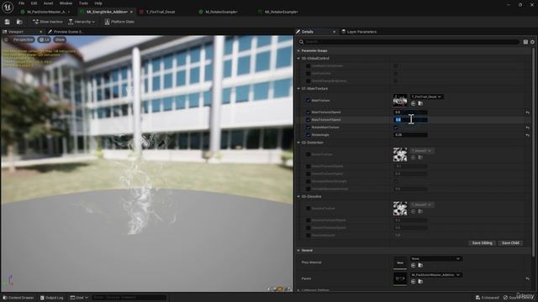The width and height of the screenshot is (538, 302).
Task: Open the Cmd console dropdown
Action: [79, 298]
